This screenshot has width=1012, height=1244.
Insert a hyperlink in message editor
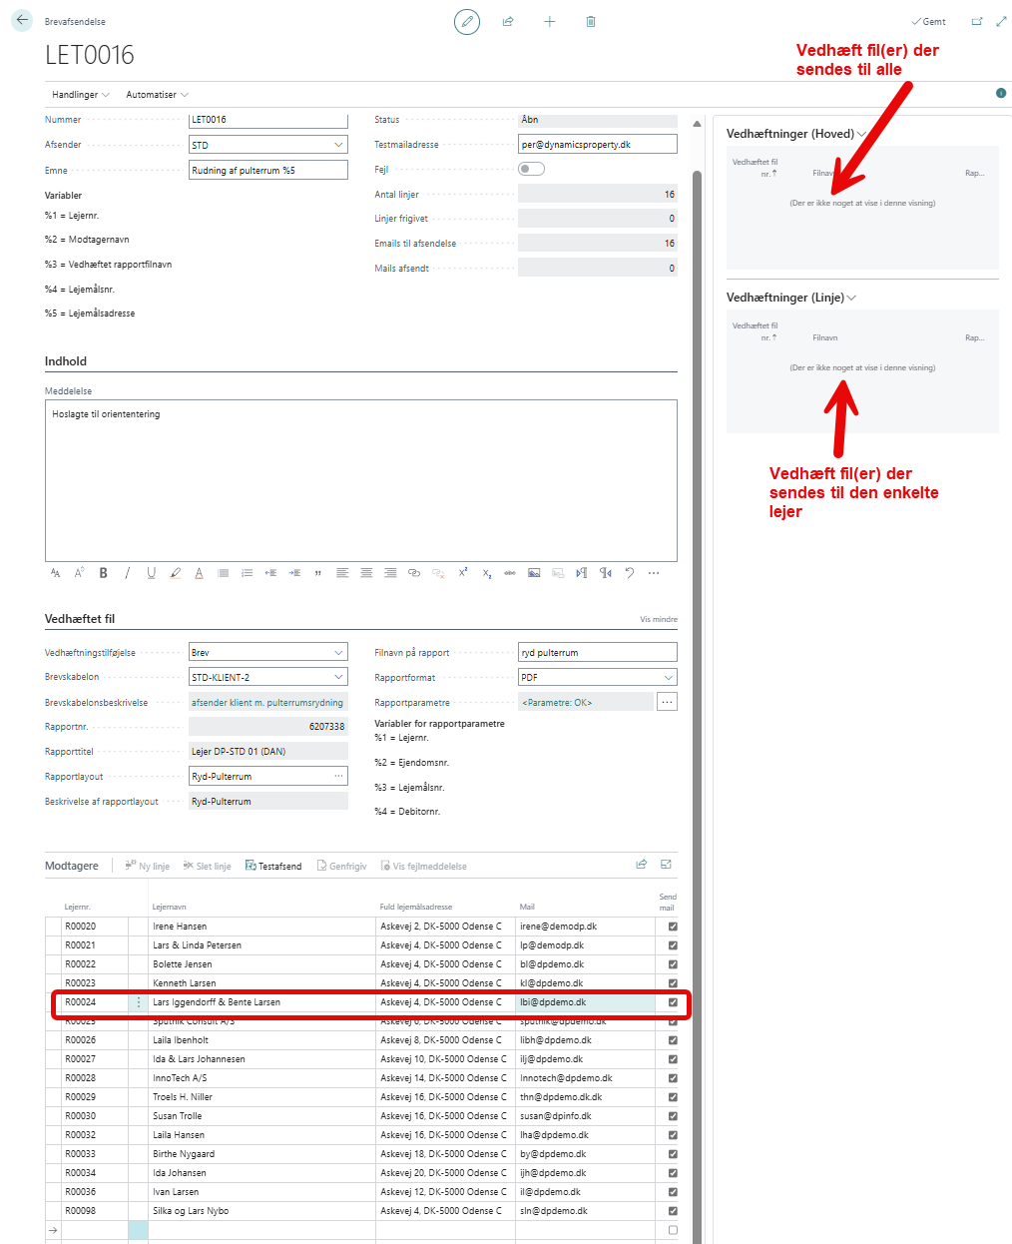tap(414, 573)
